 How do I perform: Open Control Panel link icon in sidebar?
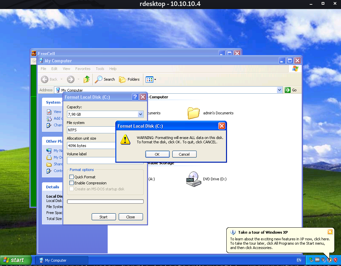(x=49, y=171)
